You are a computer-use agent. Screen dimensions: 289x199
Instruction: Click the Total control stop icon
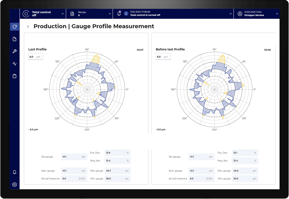click(x=26, y=14)
